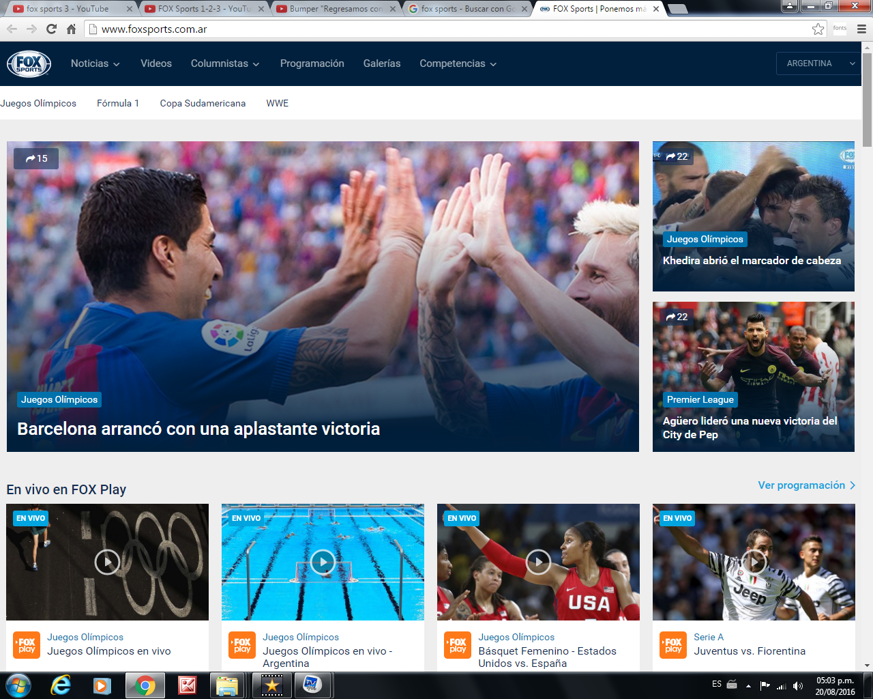The width and height of the screenshot is (873, 699).
Task: Open "Khedira abrió el marcador de cabeza" story
Action: point(752,260)
